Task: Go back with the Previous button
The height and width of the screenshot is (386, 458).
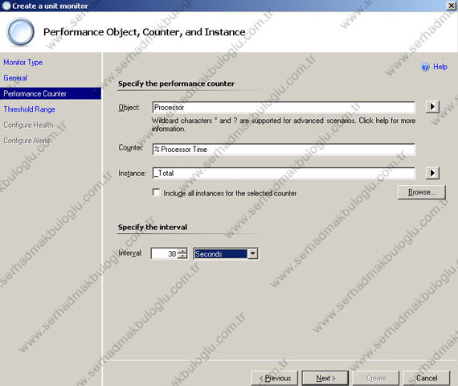Action: tap(275, 378)
